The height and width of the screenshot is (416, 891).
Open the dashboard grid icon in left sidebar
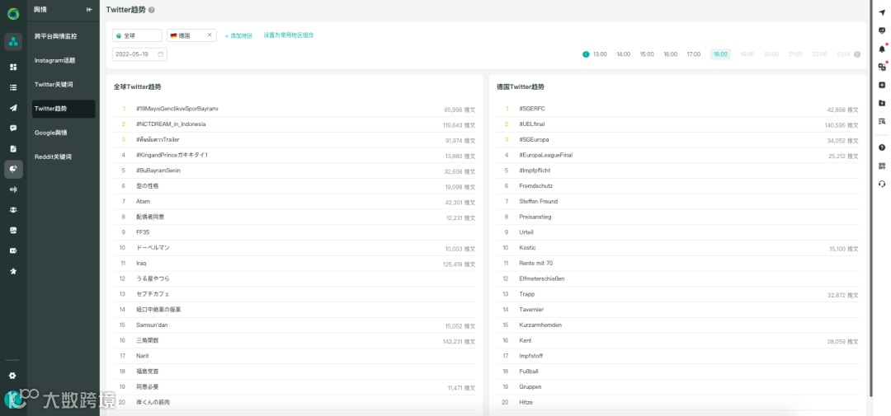click(13, 67)
